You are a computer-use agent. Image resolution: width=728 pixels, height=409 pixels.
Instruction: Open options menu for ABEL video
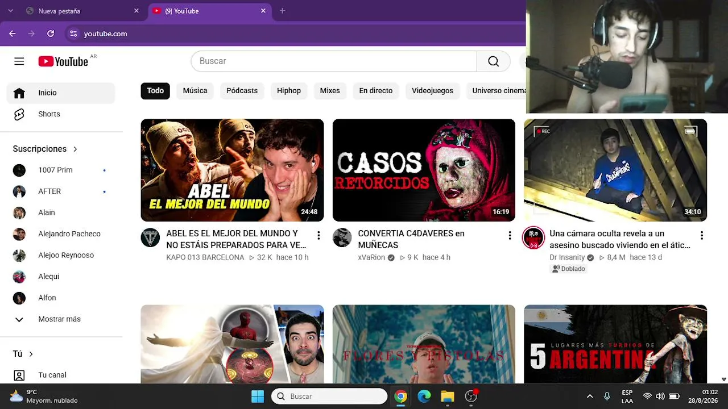(x=318, y=235)
